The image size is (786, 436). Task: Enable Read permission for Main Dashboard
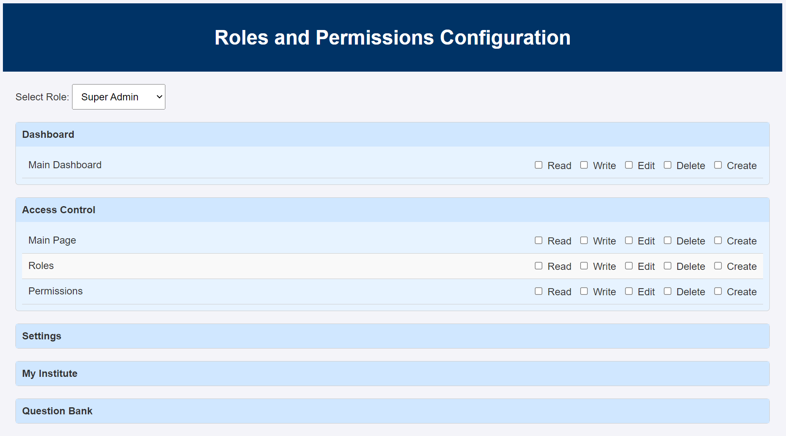click(x=538, y=165)
